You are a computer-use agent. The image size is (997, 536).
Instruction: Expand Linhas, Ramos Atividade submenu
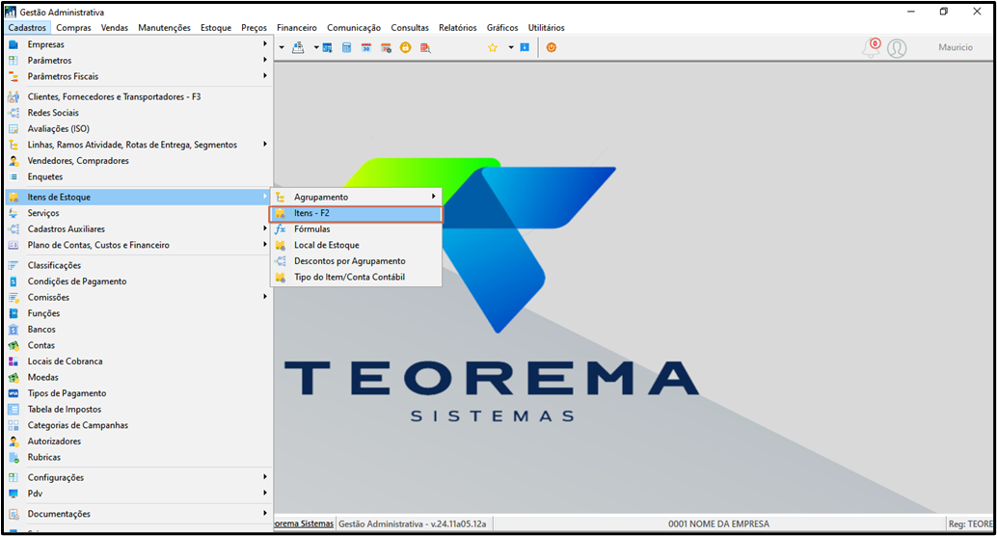tap(265, 145)
